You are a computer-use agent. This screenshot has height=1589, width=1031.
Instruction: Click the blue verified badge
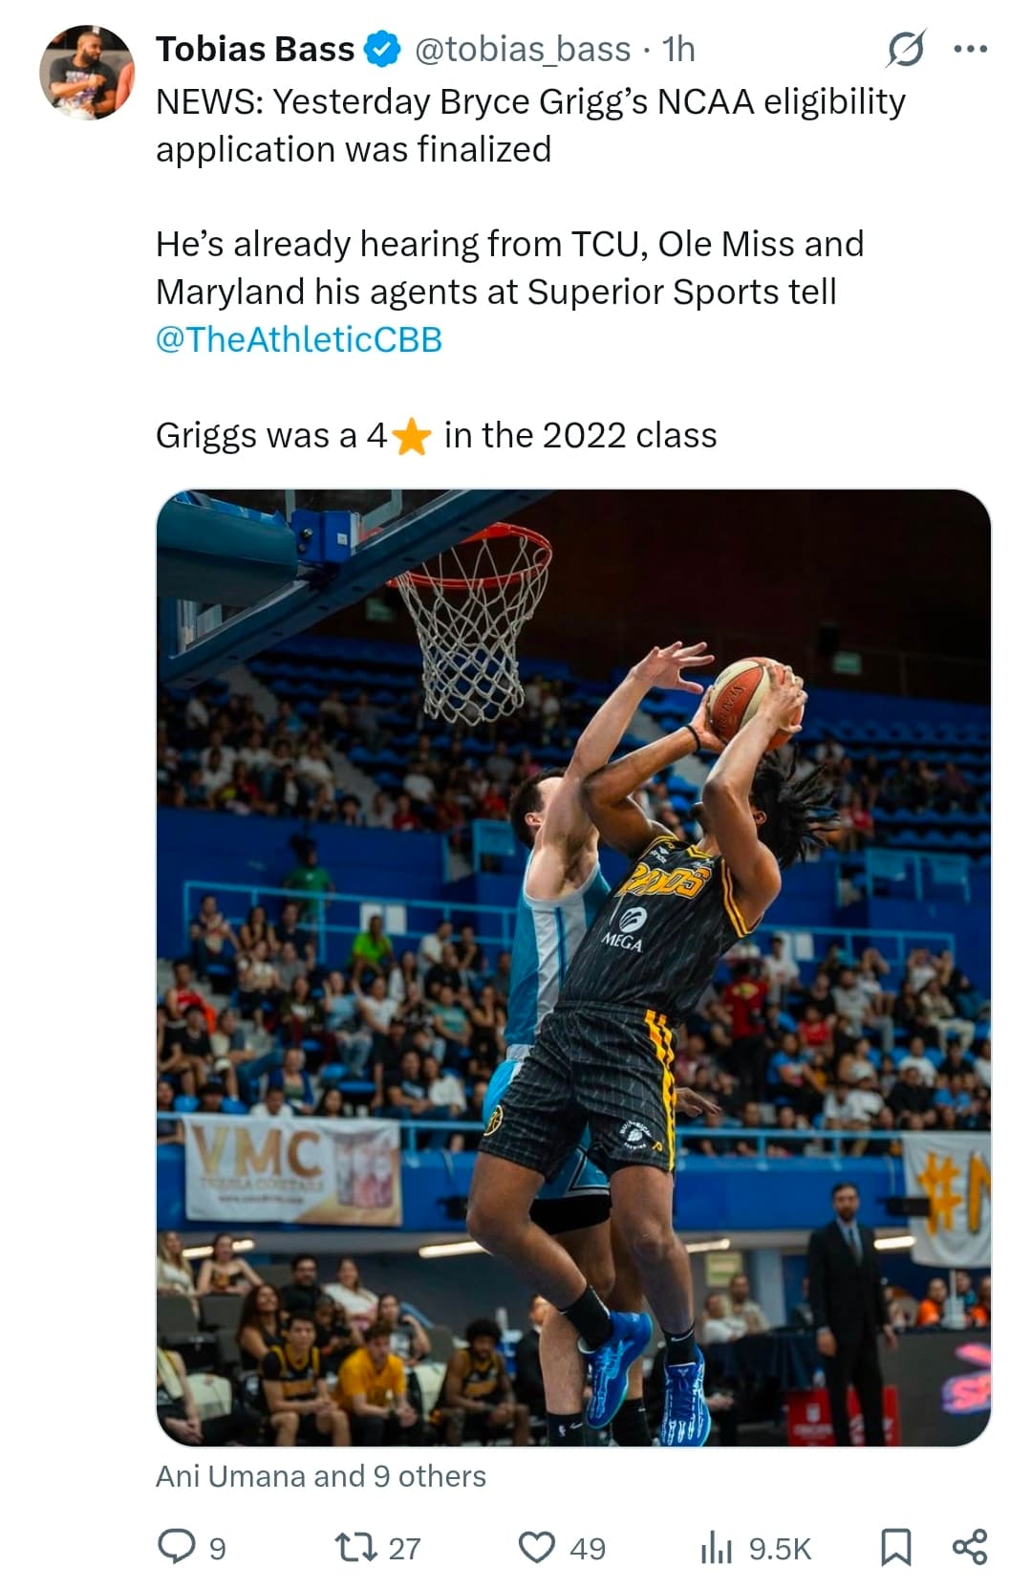pos(383,49)
